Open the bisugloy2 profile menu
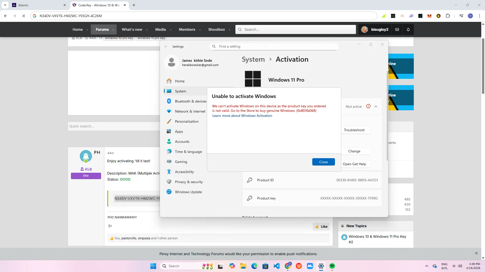Screen dimensions: 485x272 (x=375, y=29)
